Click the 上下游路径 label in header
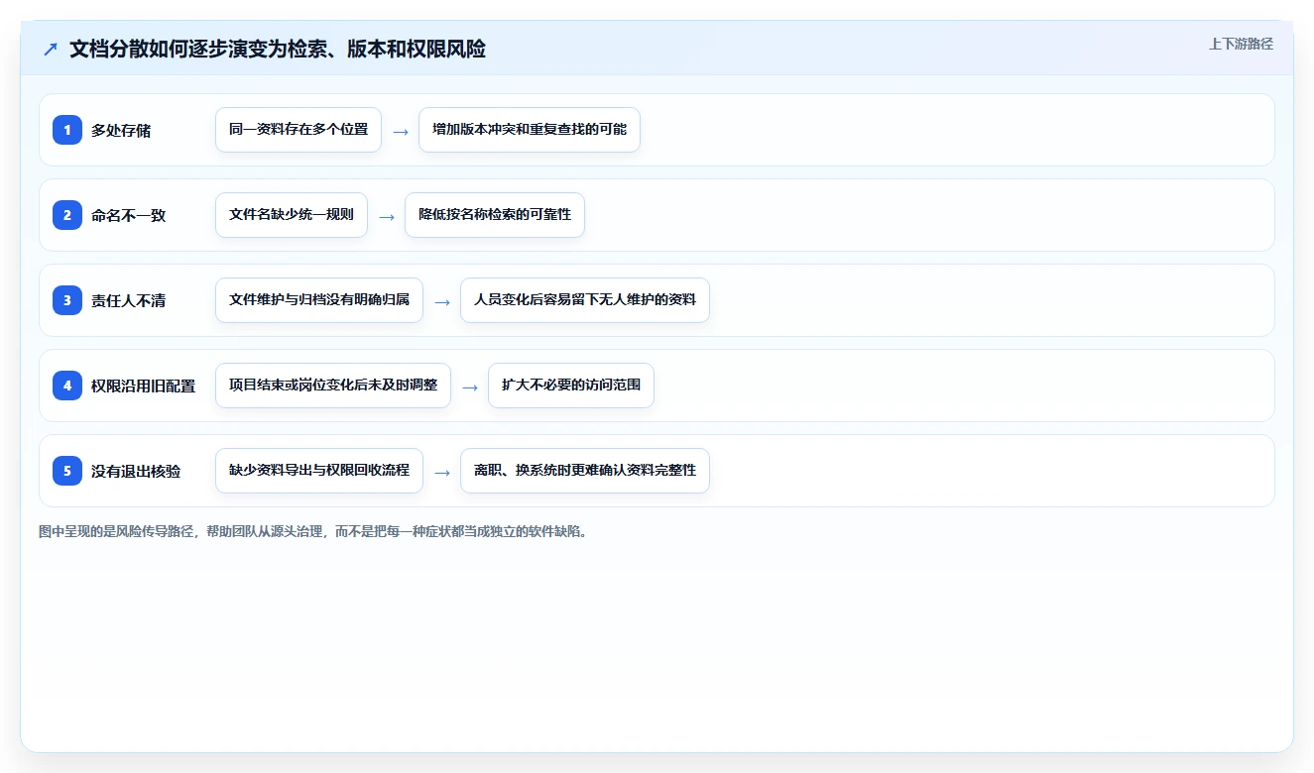 1241,44
